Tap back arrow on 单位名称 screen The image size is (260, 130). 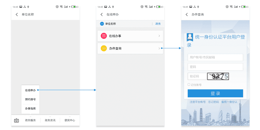tap(17, 15)
